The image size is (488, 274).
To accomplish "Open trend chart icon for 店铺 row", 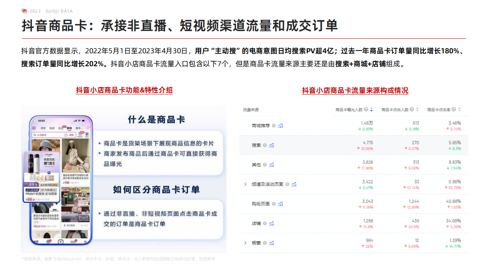I will 271,223.
